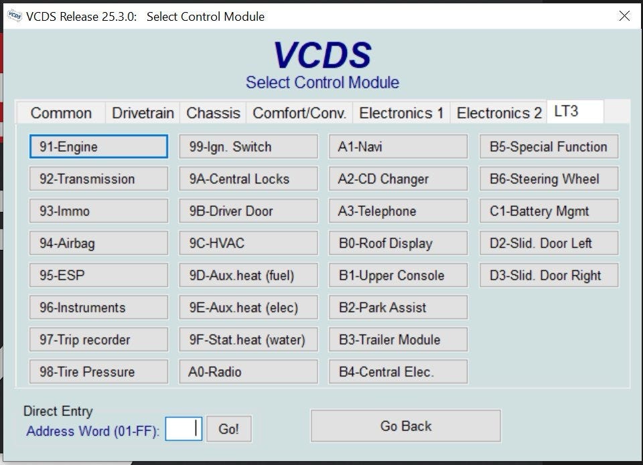643x465 pixels.
Task: Click the VCDS icon in title bar
Action: [15, 15]
